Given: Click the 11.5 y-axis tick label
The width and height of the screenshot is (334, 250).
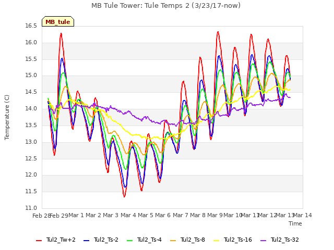Looking at the screenshot, I should click(31, 191).
